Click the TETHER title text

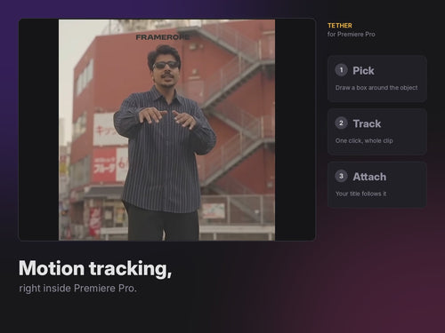point(340,26)
